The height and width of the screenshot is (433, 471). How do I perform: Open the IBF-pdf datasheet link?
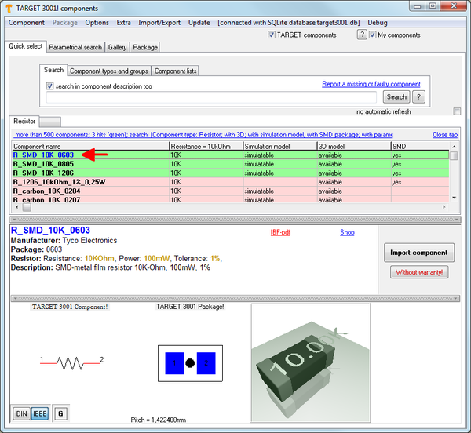pos(282,232)
